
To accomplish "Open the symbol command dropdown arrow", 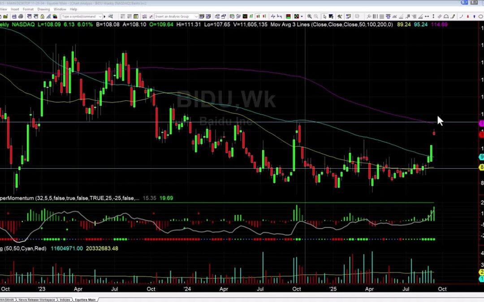I will [x=100, y=16].
